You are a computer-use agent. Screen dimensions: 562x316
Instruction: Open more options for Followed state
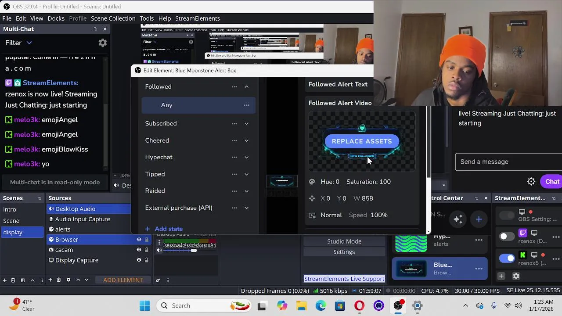tap(234, 86)
